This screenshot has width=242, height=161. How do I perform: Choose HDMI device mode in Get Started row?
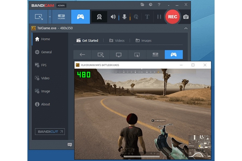coord(156,54)
